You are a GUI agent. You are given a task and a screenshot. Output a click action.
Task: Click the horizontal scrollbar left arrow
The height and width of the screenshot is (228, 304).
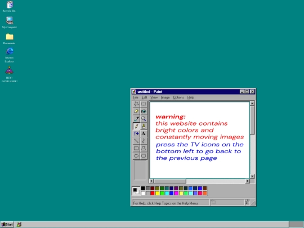click(151, 181)
